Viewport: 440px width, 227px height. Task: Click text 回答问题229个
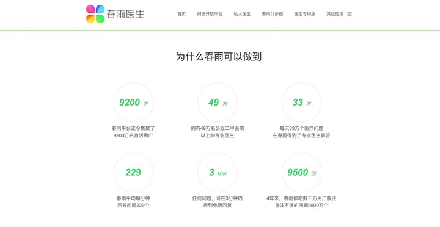click(133, 206)
